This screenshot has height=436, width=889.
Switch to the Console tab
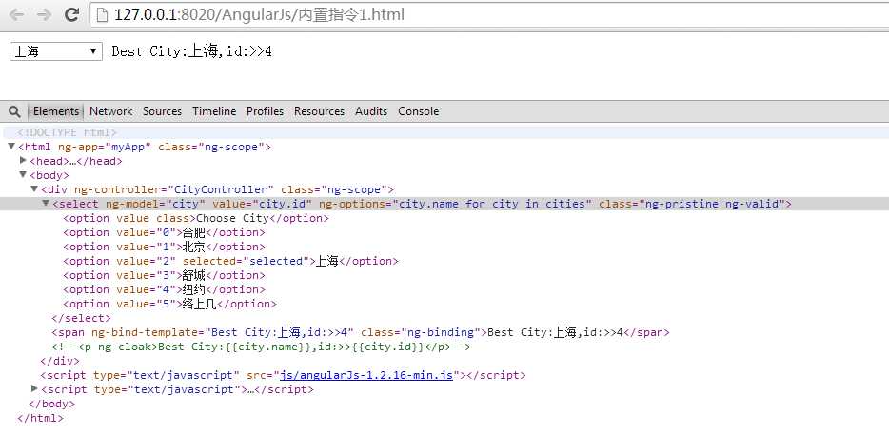(419, 111)
